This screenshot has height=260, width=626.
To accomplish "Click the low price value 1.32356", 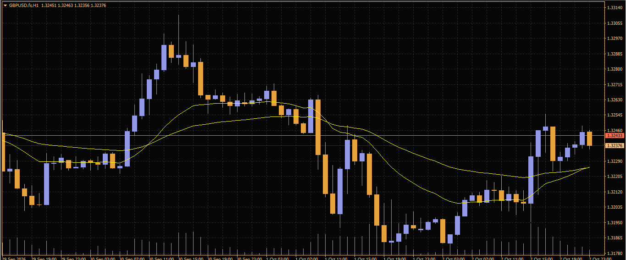I will coord(82,6).
